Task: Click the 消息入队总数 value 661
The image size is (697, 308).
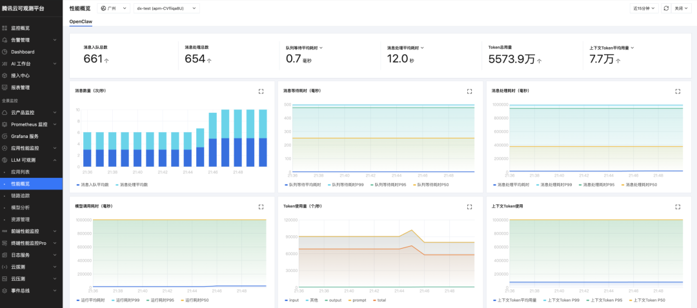Action: click(94, 59)
